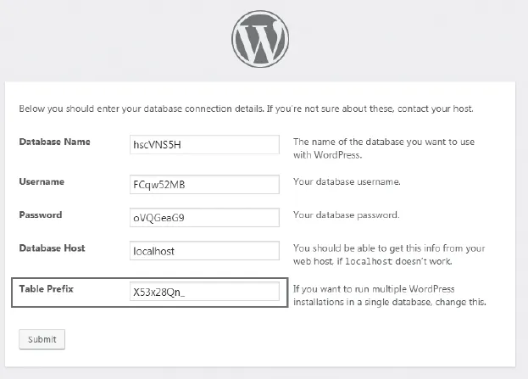Click the bold "Database Host" label
This screenshot has height=379, width=528.
(x=52, y=248)
